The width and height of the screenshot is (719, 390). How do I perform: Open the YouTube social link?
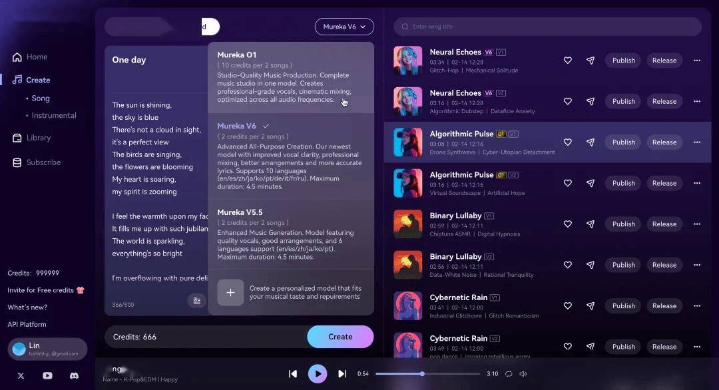(47, 375)
